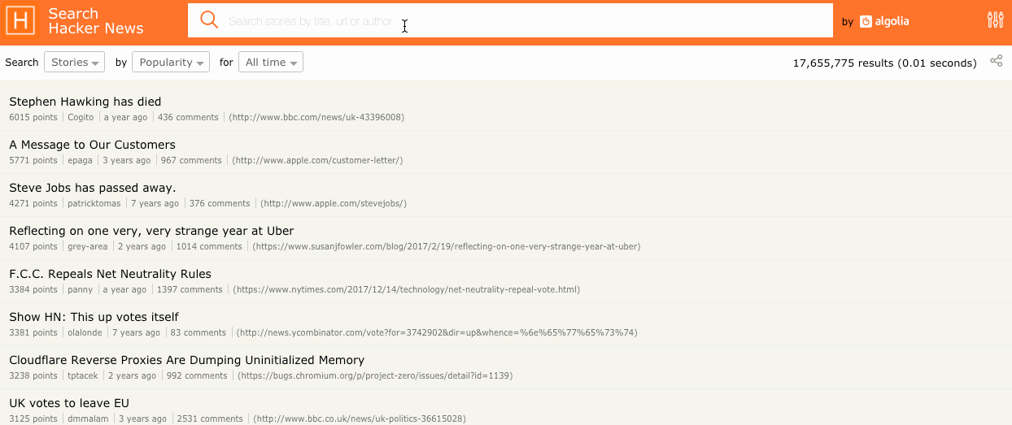Open "A Message to Our Customers" story
Screen dimensions: 1012x425
click(92, 145)
